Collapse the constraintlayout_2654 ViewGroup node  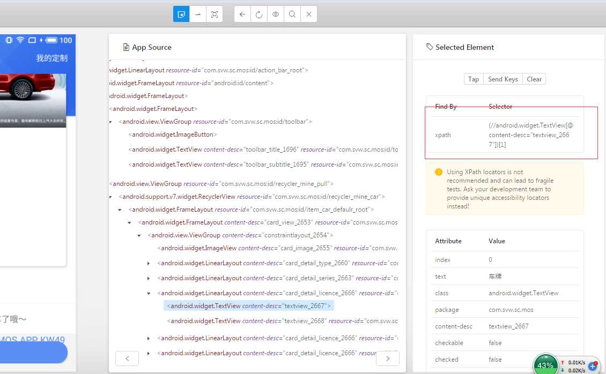click(x=139, y=235)
